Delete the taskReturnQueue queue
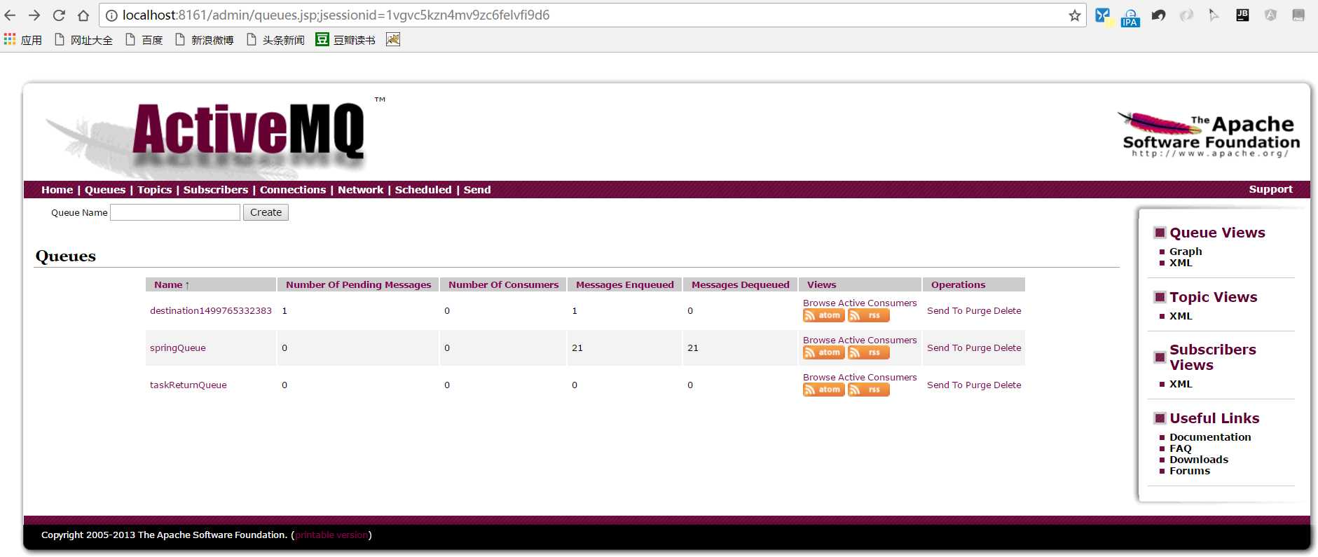Screen dimensions: 1318x557 1008,385
